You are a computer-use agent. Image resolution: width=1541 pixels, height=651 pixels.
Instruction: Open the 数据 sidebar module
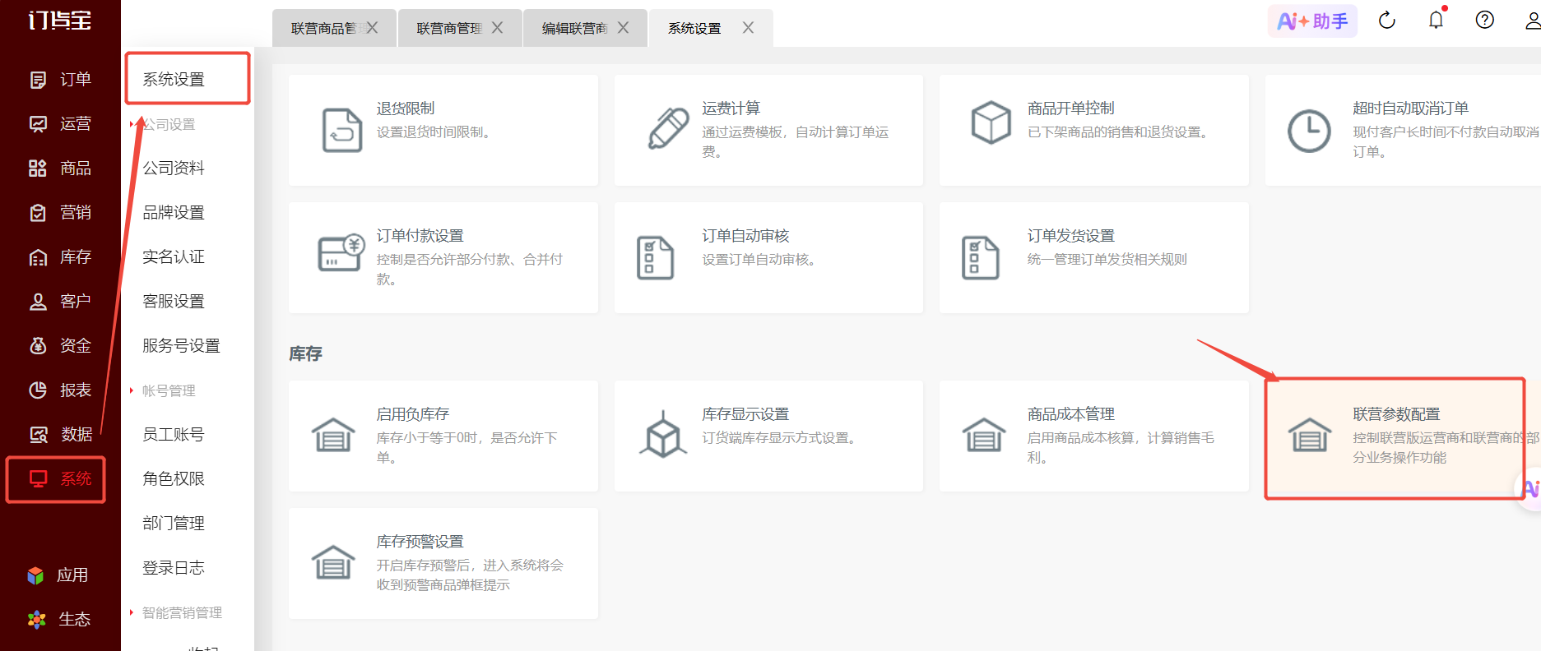60,434
